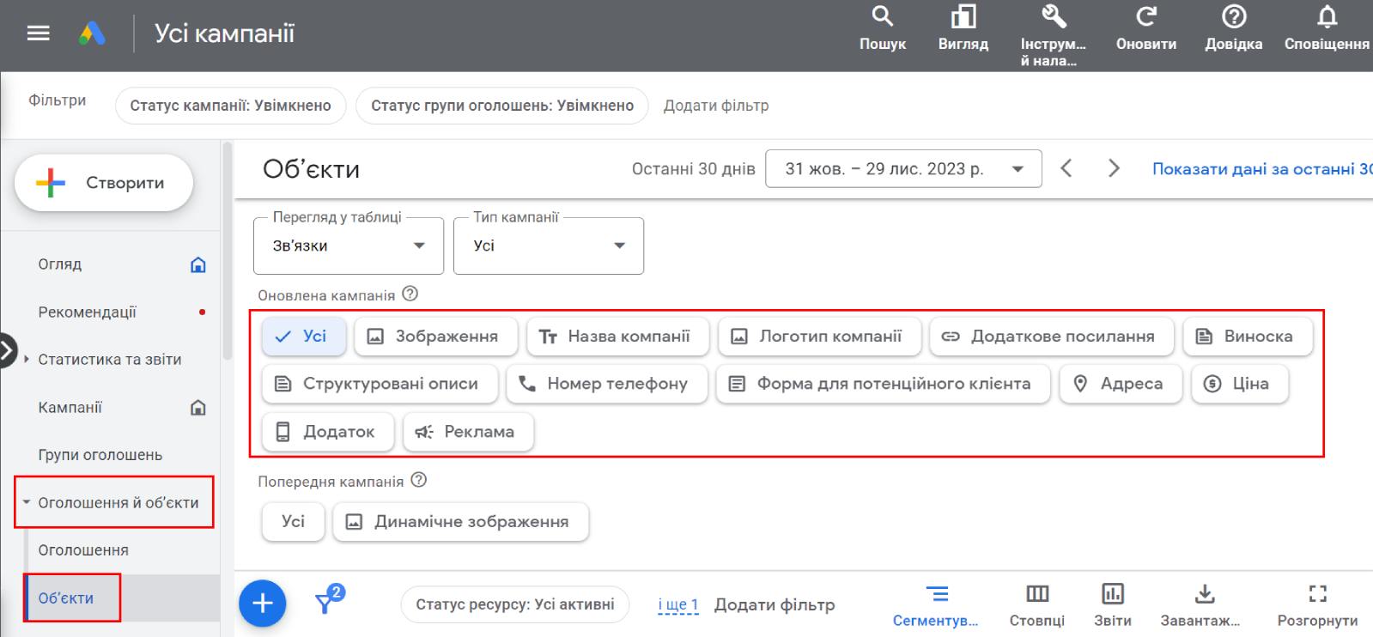Click the Статус кампанії: Увімкнено filter chip
This screenshot has width=1373, height=637.
(230, 106)
